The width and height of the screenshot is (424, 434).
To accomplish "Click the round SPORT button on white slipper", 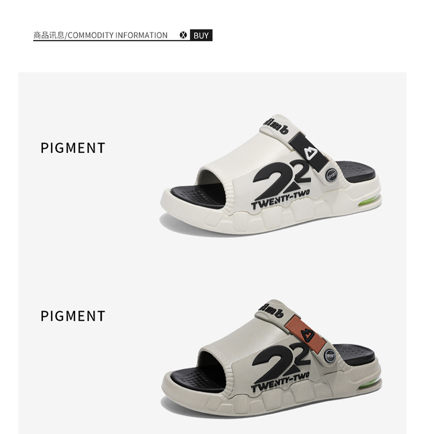I will click(x=331, y=175).
